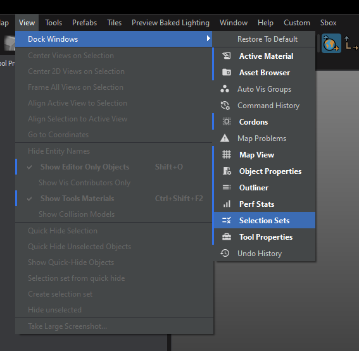This screenshot has height=351, width=359.
Task: Choose Selection set from quick hide
Action: click(x=114, y=278)
